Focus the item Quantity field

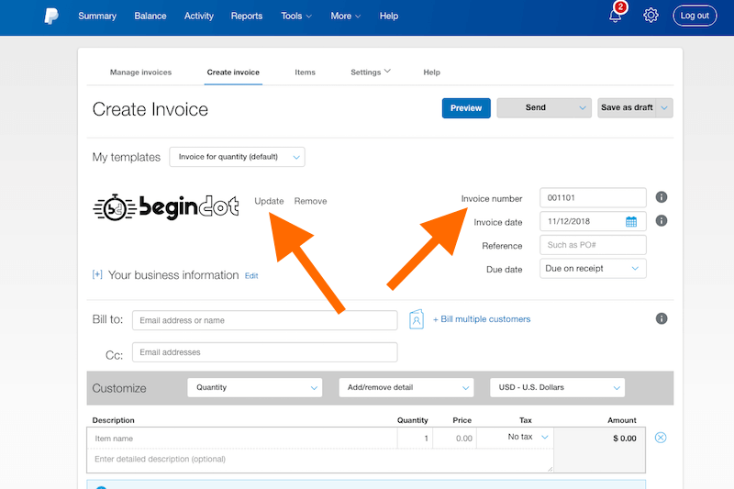(x=415, y=439)
